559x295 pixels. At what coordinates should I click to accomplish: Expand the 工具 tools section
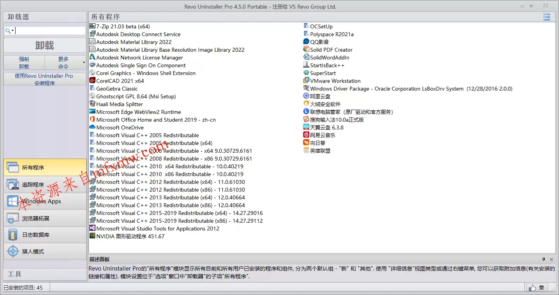[45, 274]
